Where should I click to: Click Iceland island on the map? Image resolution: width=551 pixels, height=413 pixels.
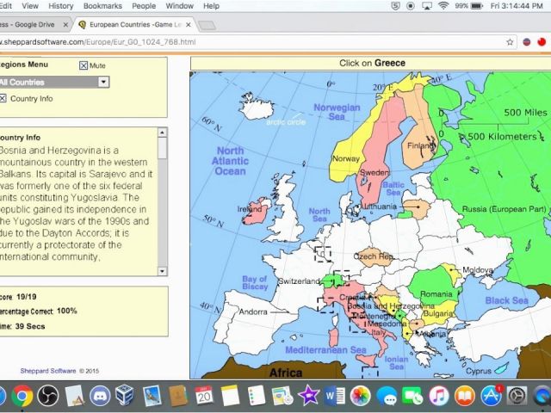257,107
